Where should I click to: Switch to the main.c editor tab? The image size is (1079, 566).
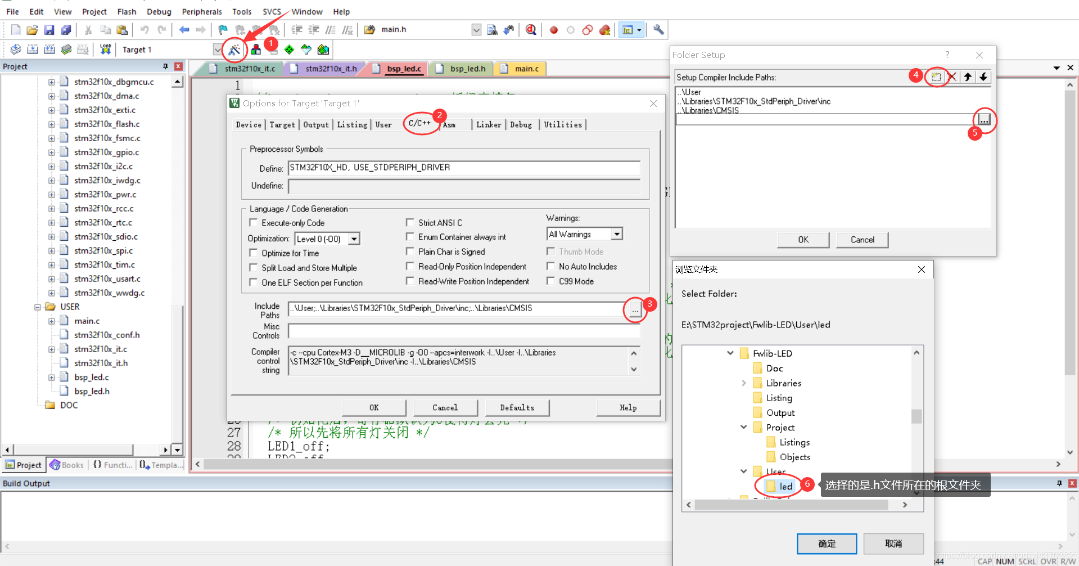coord(521,69)
